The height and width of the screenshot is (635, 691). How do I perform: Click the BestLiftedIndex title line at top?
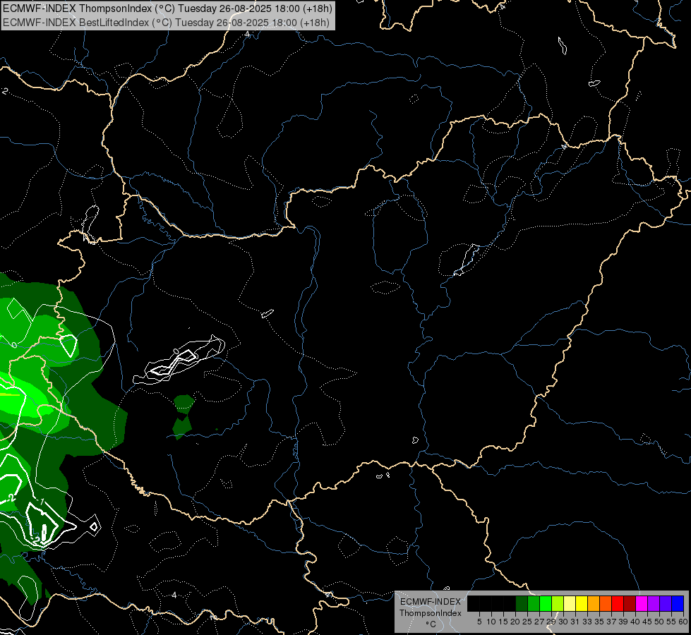point(166,23)
